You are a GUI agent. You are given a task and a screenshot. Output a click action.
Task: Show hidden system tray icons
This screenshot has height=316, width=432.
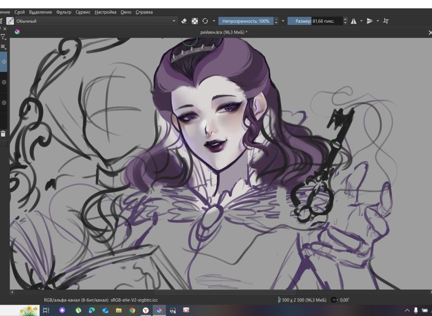407,310
